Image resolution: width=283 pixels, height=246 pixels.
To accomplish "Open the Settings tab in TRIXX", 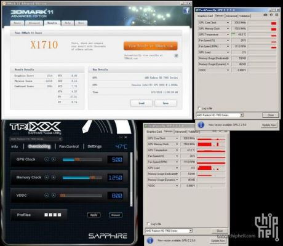I will pyautogui.click(x=95, y=146).
